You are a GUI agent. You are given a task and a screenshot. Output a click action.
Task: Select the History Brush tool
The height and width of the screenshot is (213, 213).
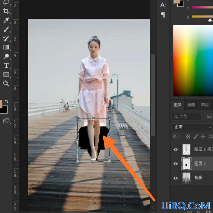6,38
